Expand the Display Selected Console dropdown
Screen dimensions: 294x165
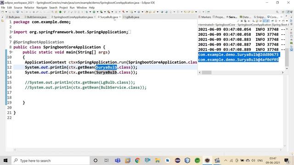[280, 21]
